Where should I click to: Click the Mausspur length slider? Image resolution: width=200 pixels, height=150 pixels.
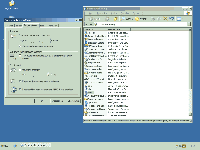[x=38, y=74]
